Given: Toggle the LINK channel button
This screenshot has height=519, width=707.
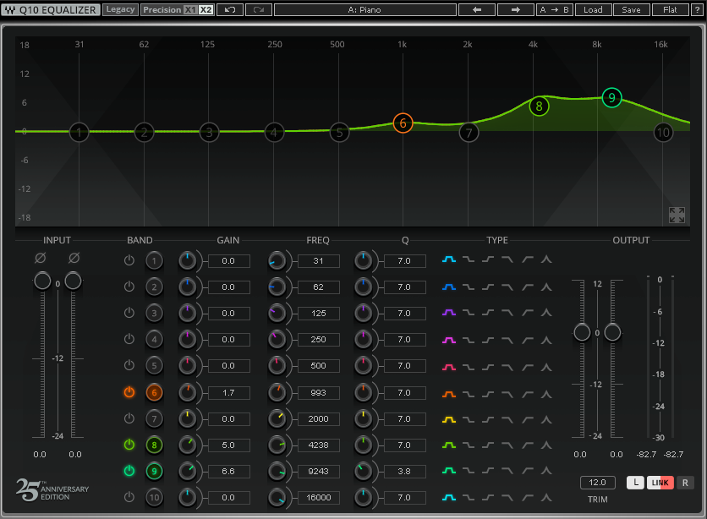Looking at the screenshot, I should [x=660, y=483].
